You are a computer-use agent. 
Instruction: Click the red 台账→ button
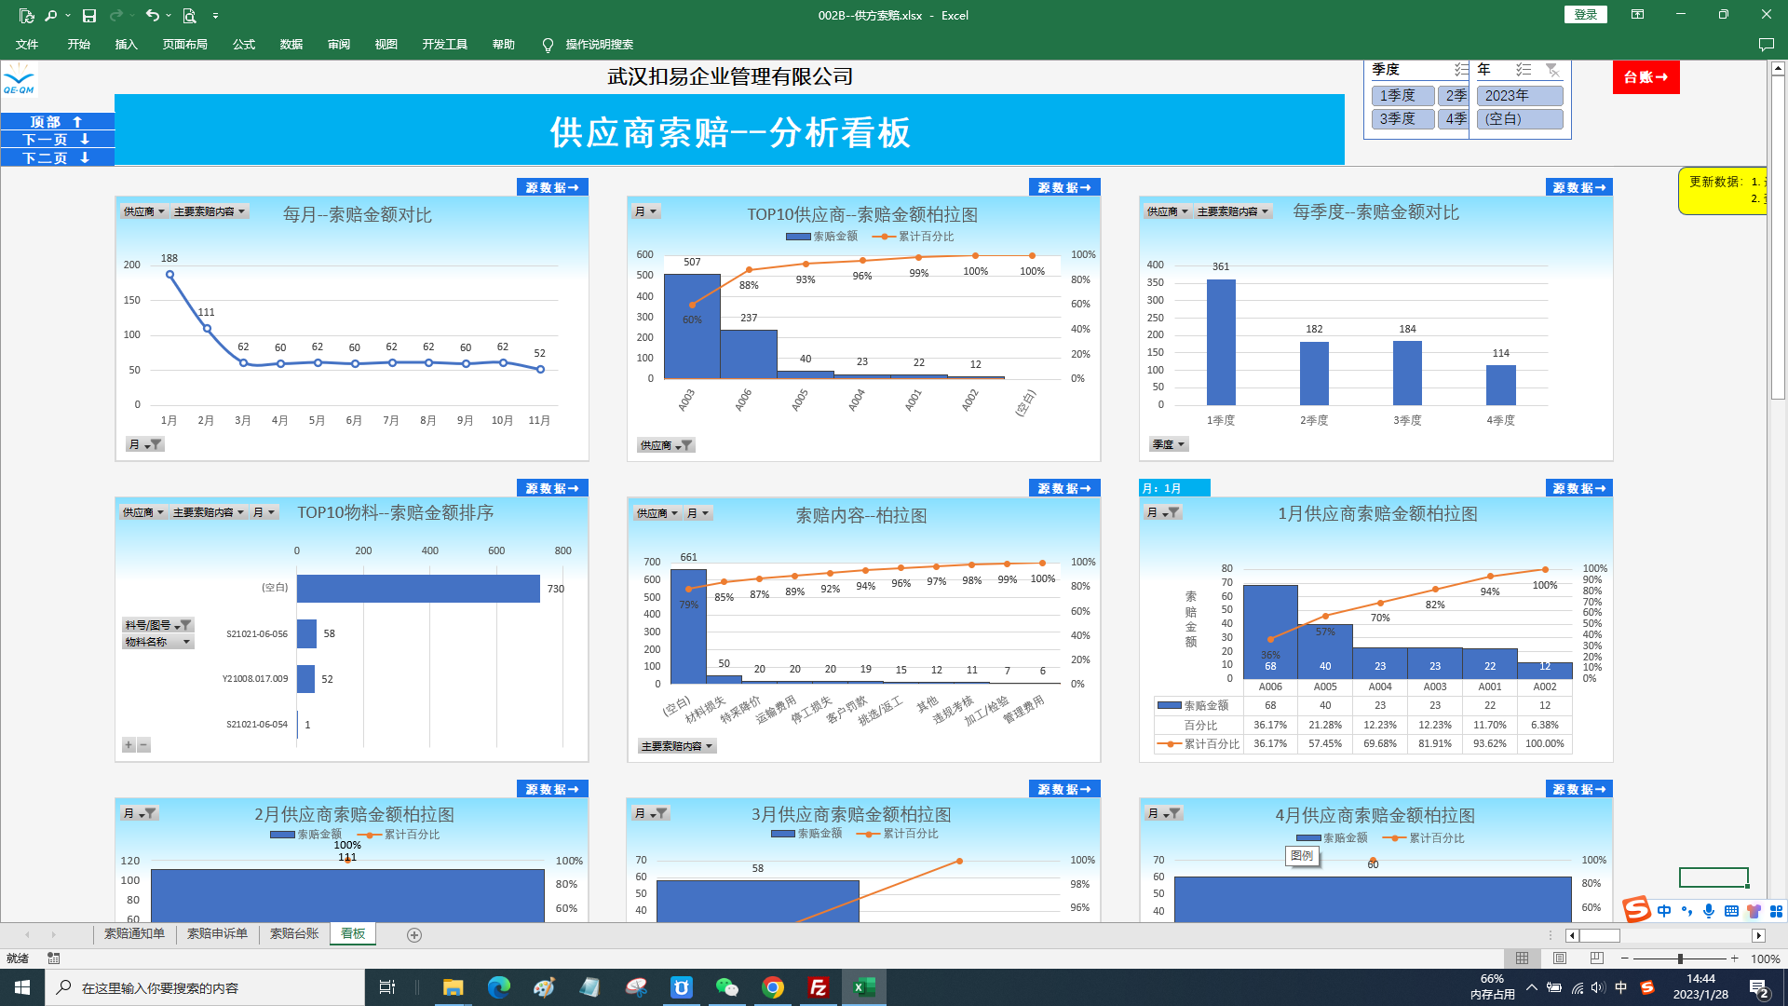1646,77
